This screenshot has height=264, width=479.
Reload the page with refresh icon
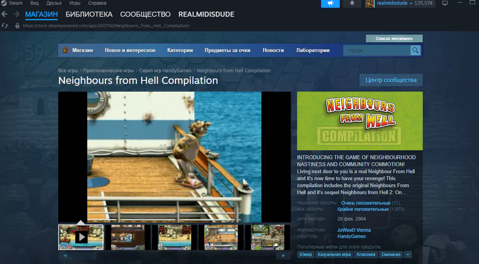click(5, 26)
